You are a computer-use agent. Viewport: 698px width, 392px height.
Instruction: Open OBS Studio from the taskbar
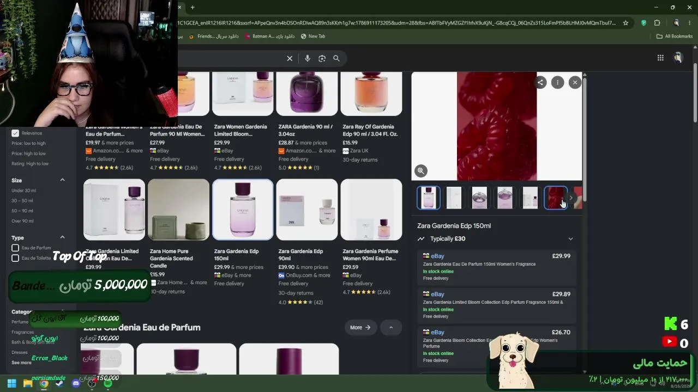(92, 383)
